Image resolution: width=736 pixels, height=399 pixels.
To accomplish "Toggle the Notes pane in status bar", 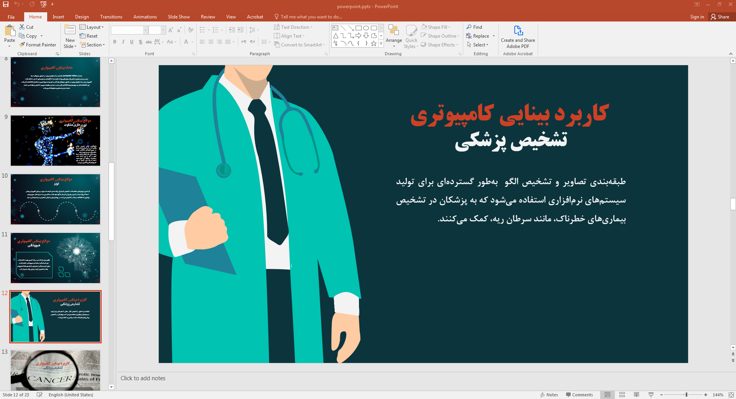I will coord(549,394).
